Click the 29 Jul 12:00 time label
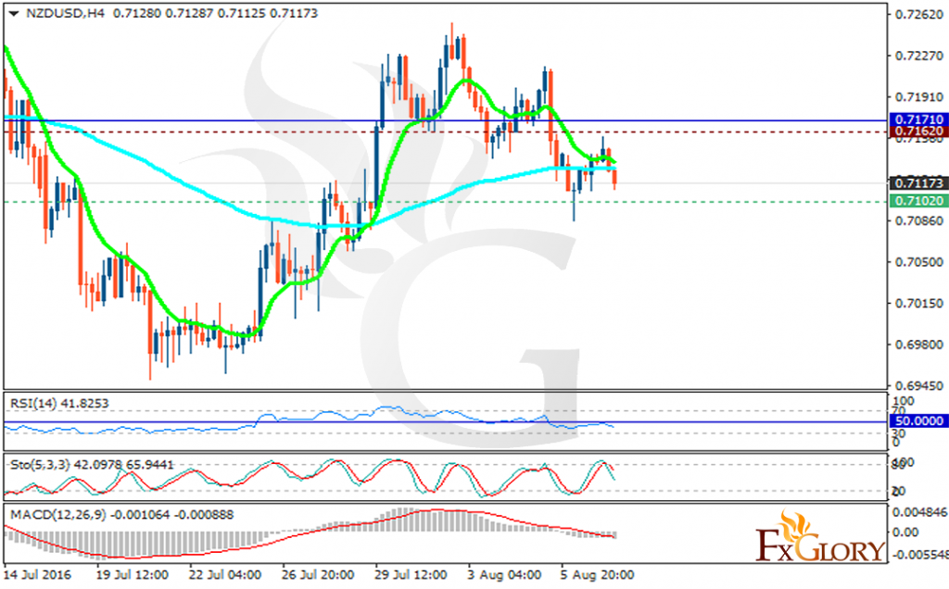Viewport: 949px width, 589px height. pos(411,574)
